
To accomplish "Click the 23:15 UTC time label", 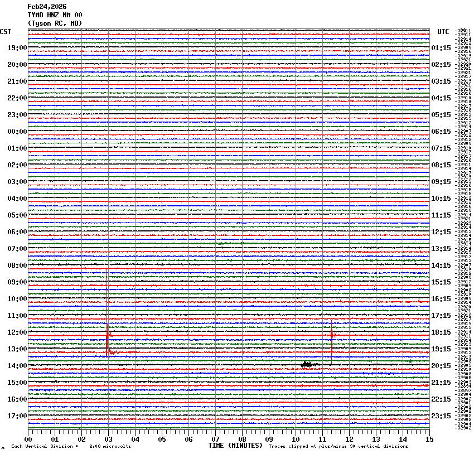I will point(441,416).
